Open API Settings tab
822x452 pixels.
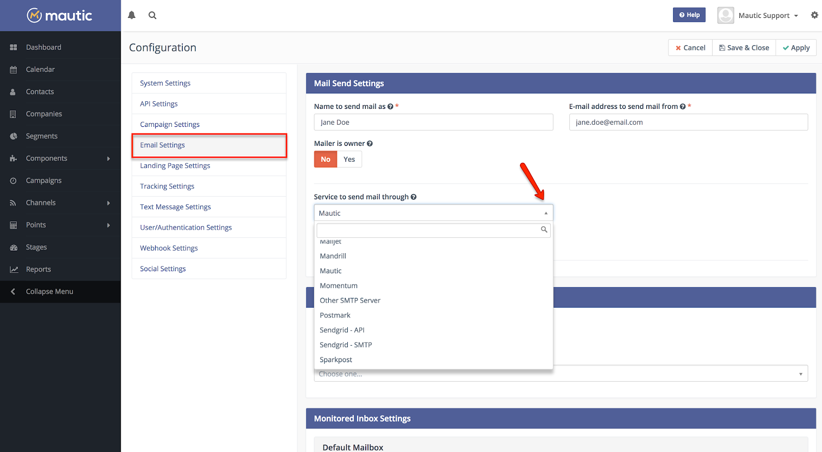[x=209, y=104]
